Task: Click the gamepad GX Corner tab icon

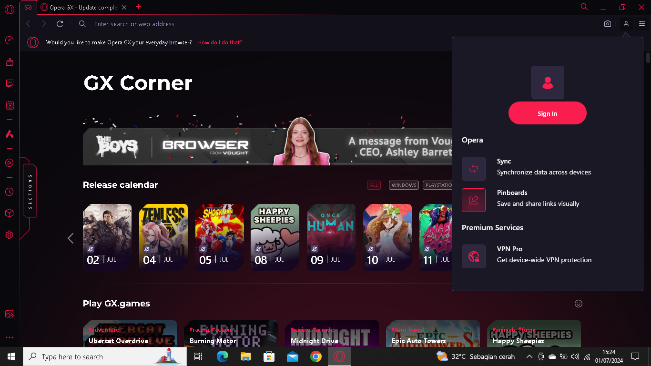Action: [x=29, y=7]
